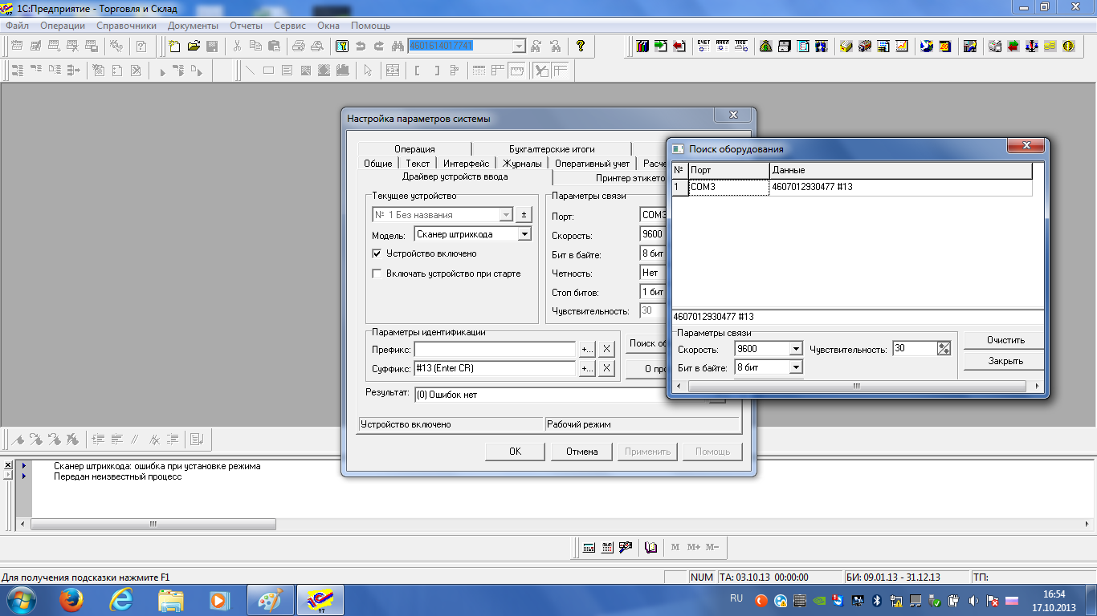Switch to the Журналы tab
Screen dimensions: 1097x616
pyautogui.click(x=522, y=164)
